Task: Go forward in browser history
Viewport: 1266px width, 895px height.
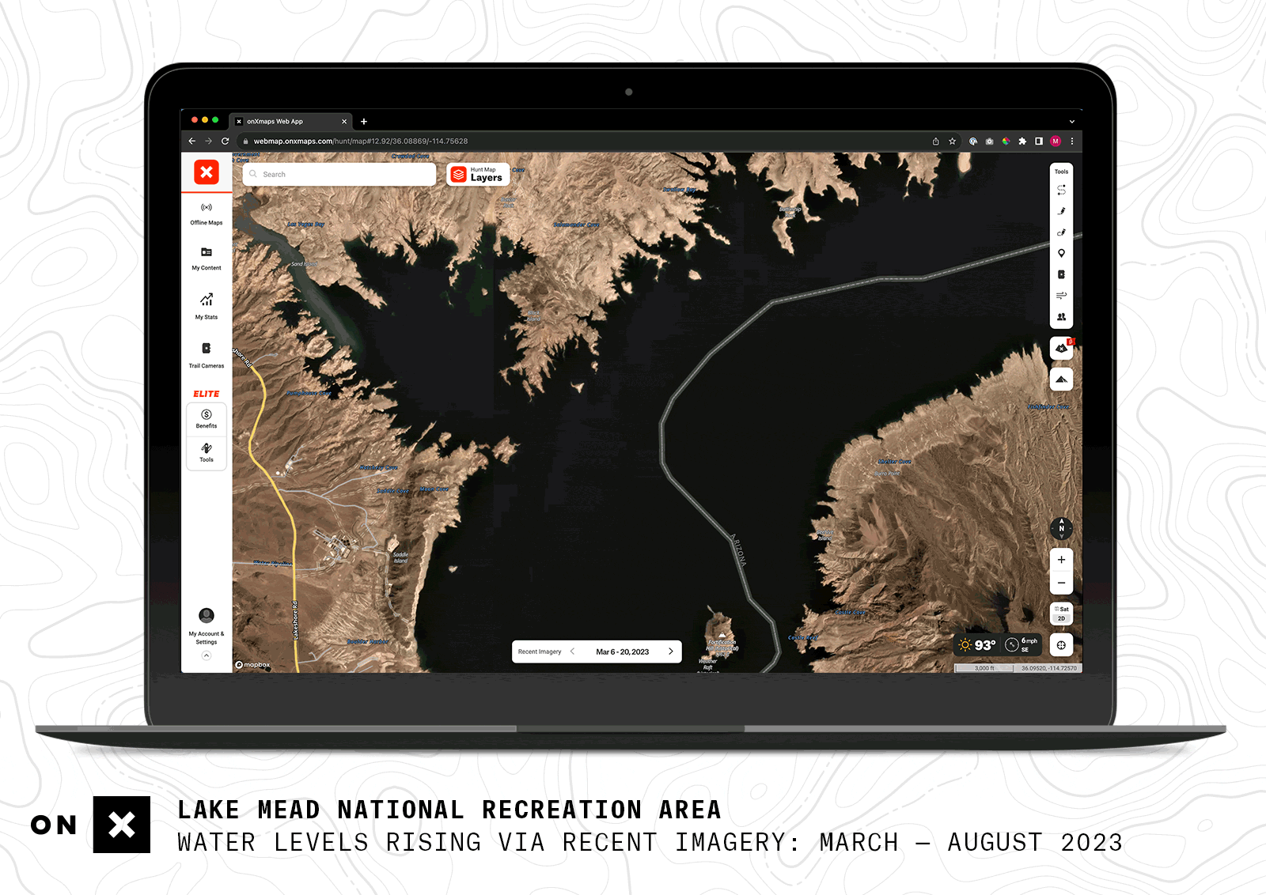Action: click(209, 142)
